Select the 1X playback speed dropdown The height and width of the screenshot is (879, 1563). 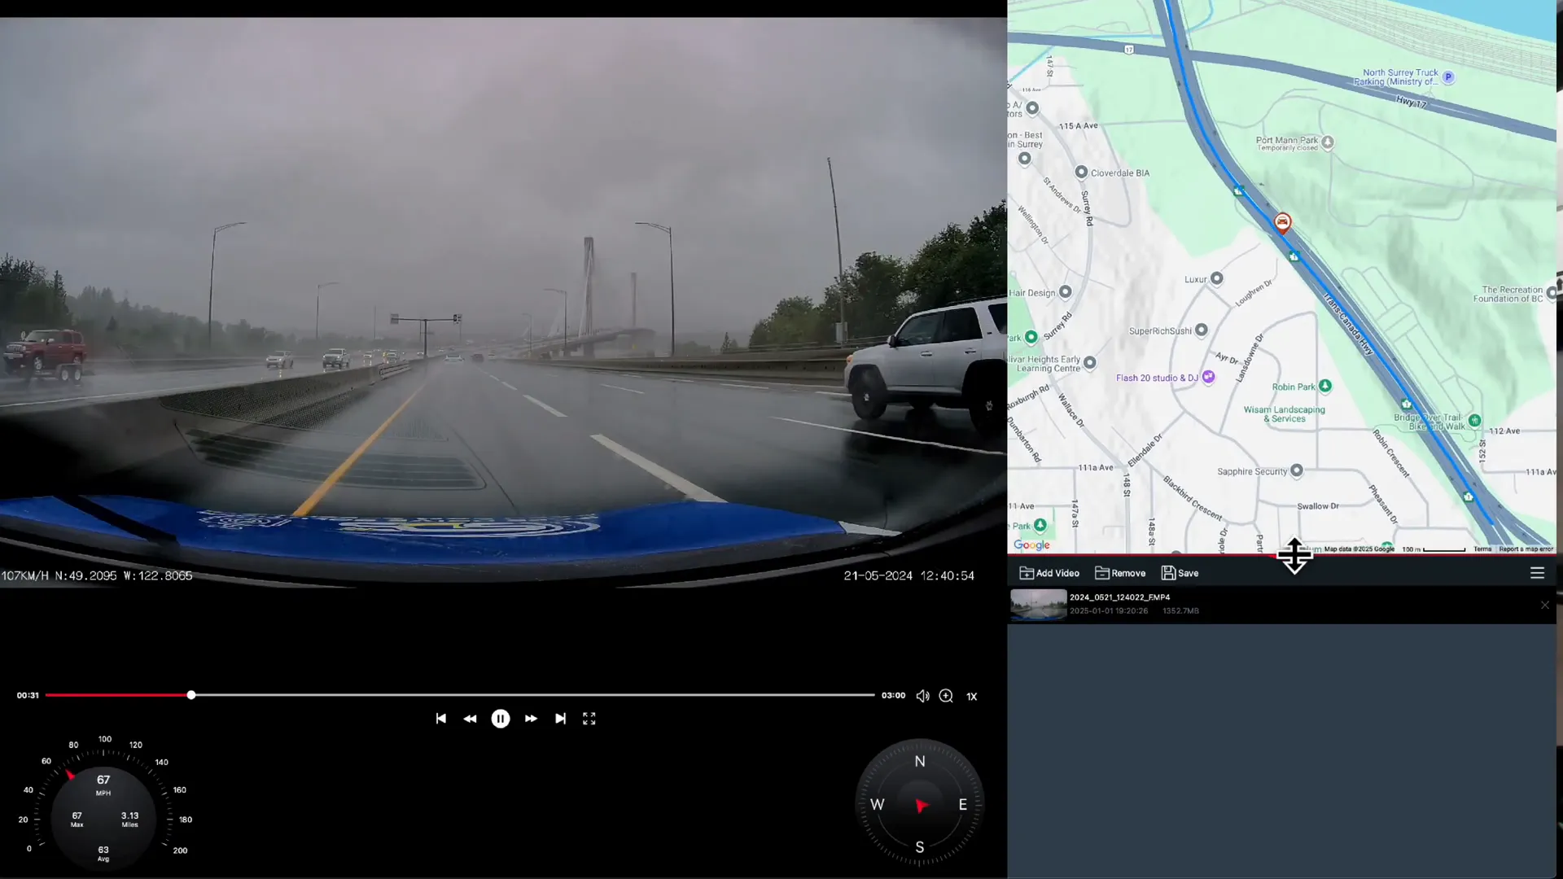point(973,696)
